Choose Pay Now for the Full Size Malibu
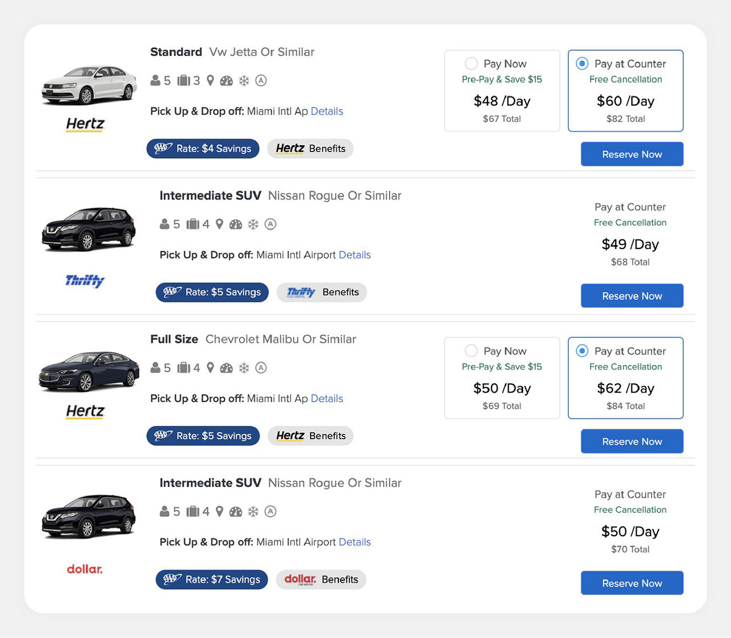The width and height of the screenshot is (731, 638). 471,351
